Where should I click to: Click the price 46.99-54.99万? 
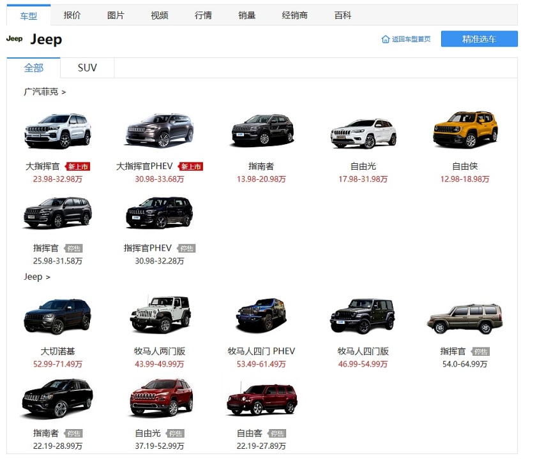tap(363, 364)
